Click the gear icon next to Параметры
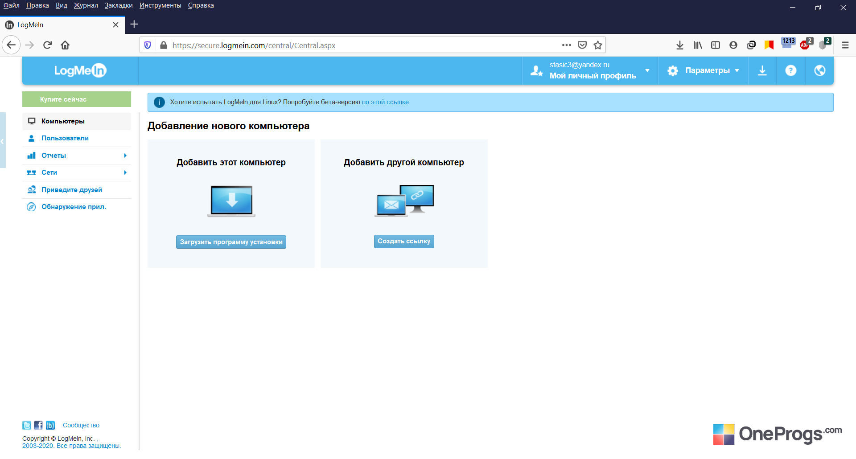Screen dimensions: 856x459 pyautogui.click(x=673, y=70)
